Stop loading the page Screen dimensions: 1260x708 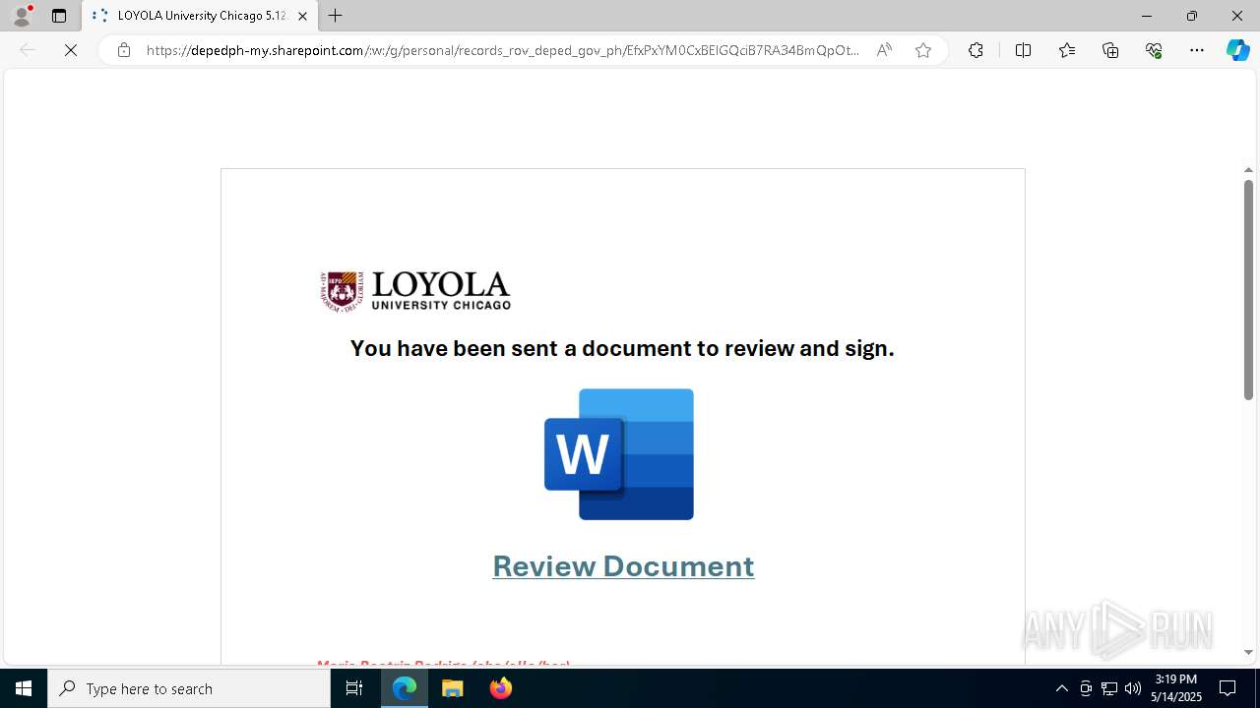coord(71,50)
